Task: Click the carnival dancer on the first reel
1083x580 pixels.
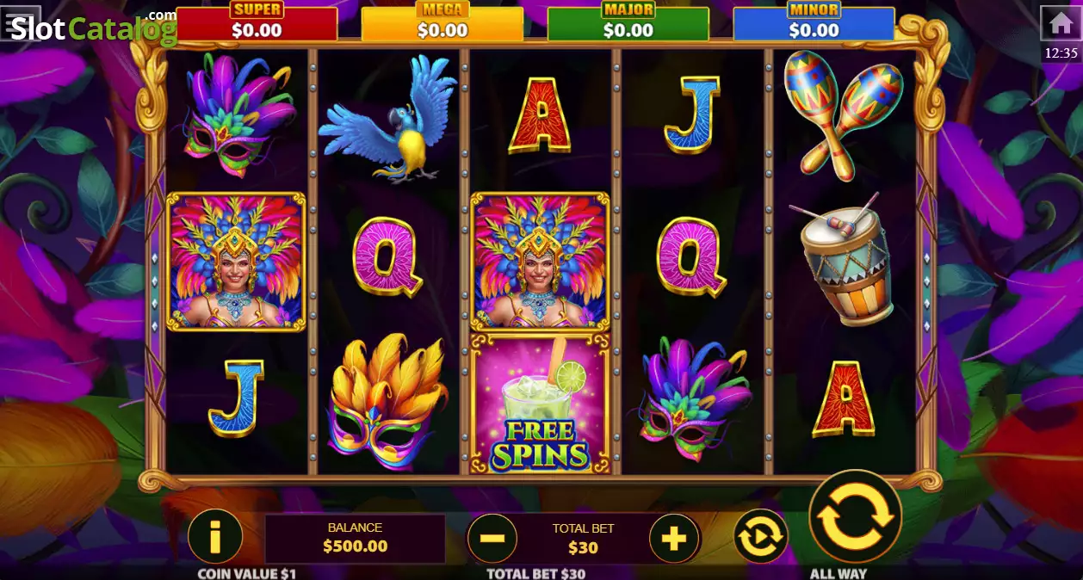Action: click(236, 262)
